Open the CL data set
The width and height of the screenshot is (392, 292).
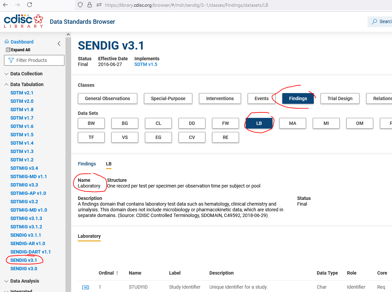[158, 123]
